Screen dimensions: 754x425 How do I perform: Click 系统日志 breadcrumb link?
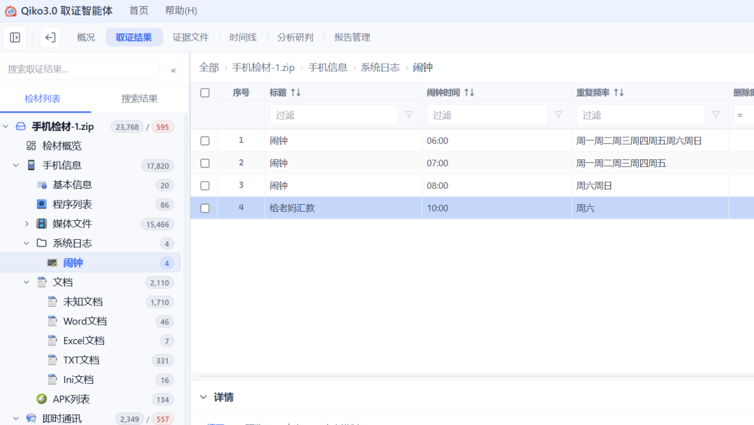tap(380, 67)
